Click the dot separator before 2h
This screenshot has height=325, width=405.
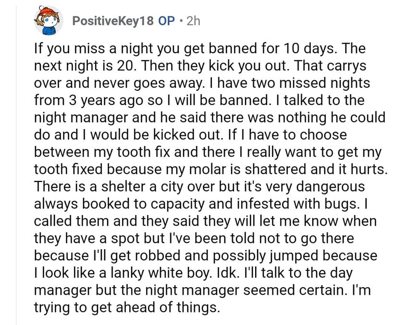click(x=181, y=21)
